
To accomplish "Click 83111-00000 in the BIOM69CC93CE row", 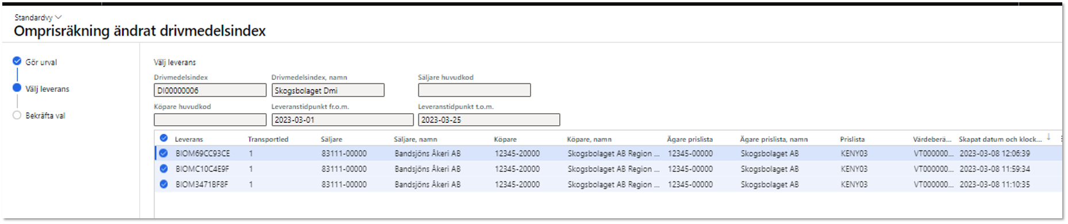I will pyautogui.click(x=344, y=153).
